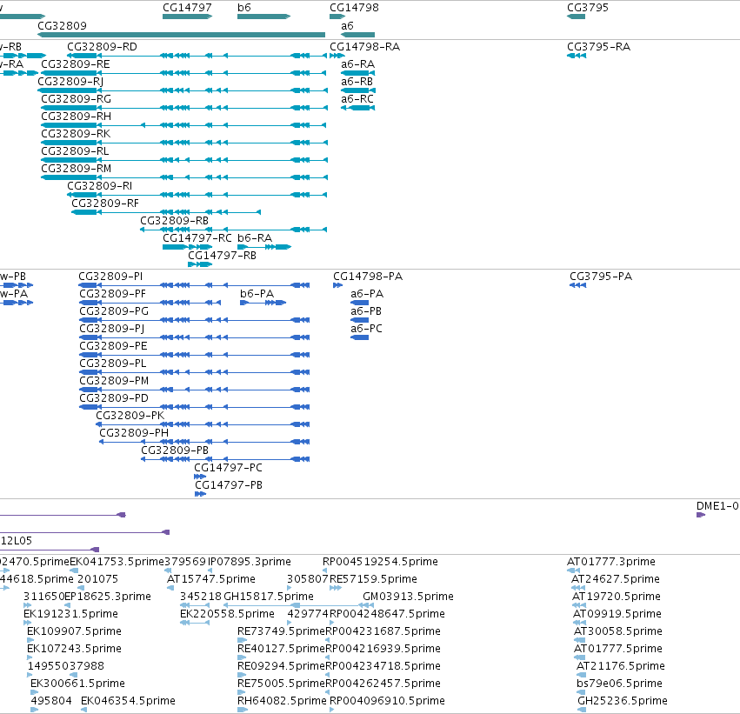
Task: Click protein CG14798-PA
Action: pos(338,285)
